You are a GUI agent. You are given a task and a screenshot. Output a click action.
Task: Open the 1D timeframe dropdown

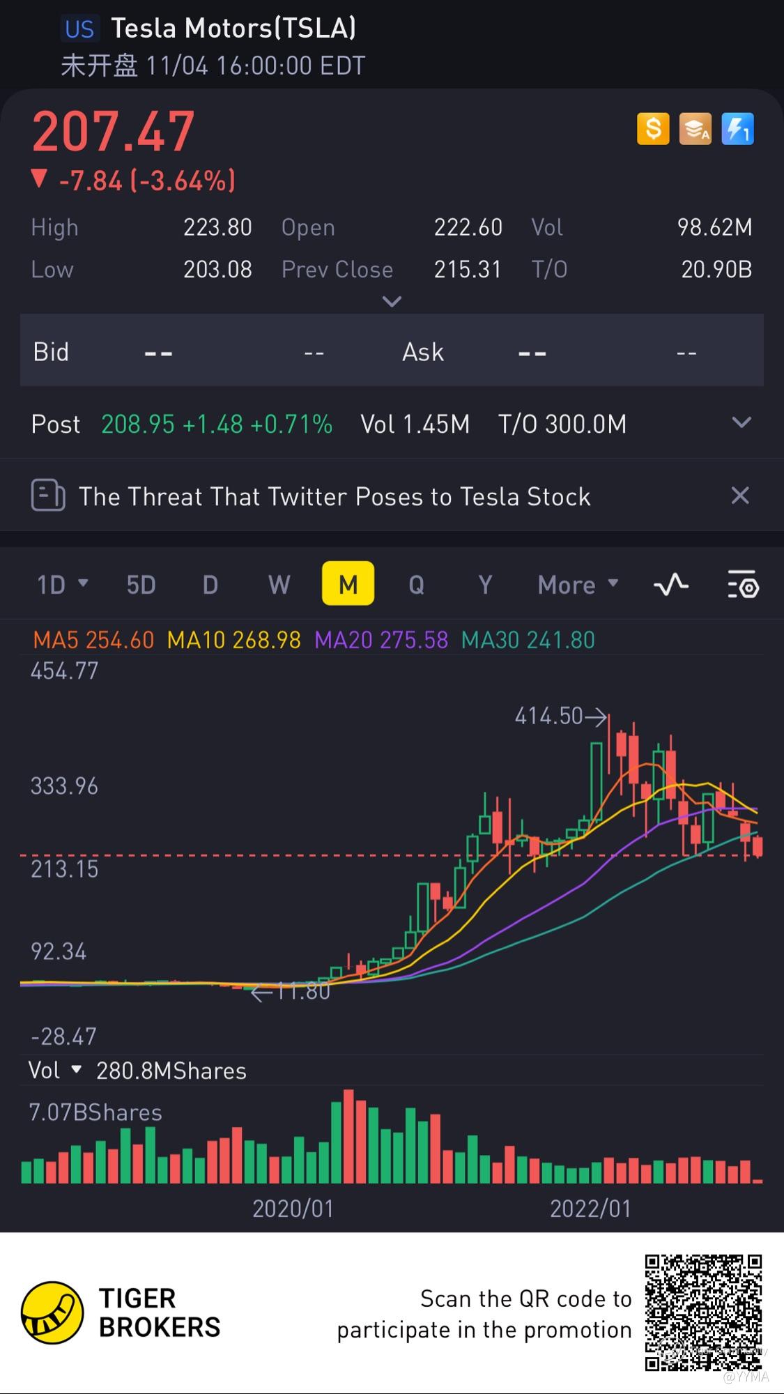(62, 584)
